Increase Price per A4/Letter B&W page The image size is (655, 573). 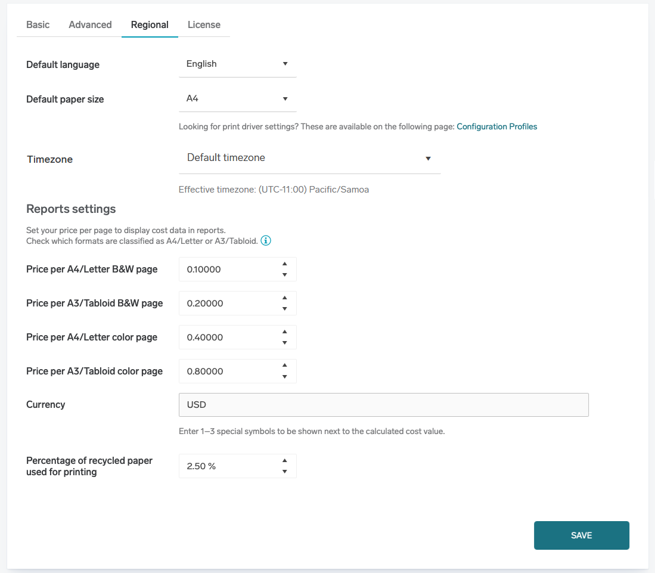pyautogui.click(x=285, y=264)
